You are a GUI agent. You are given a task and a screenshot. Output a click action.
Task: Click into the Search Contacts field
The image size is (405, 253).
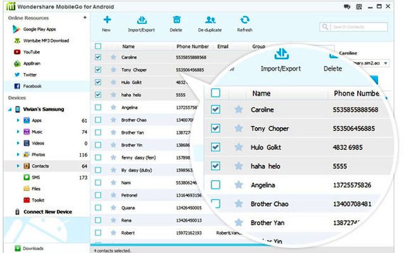(x=359, y=27)
